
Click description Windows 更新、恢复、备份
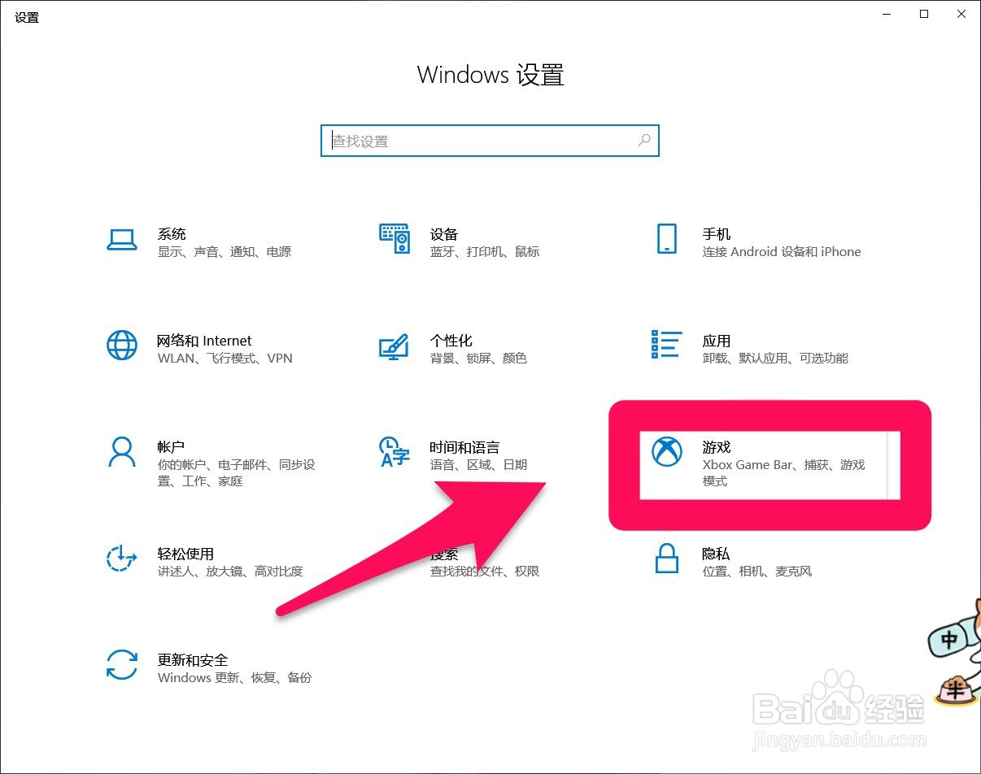[x=234, y=678]
